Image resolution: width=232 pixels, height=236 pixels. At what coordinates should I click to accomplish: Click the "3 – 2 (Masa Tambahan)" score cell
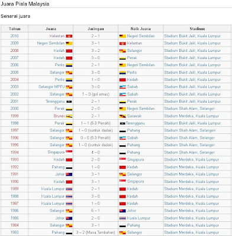96,232
